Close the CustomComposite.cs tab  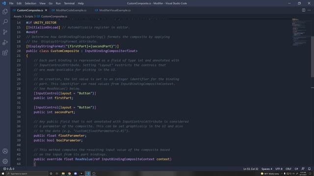point(46,10)
